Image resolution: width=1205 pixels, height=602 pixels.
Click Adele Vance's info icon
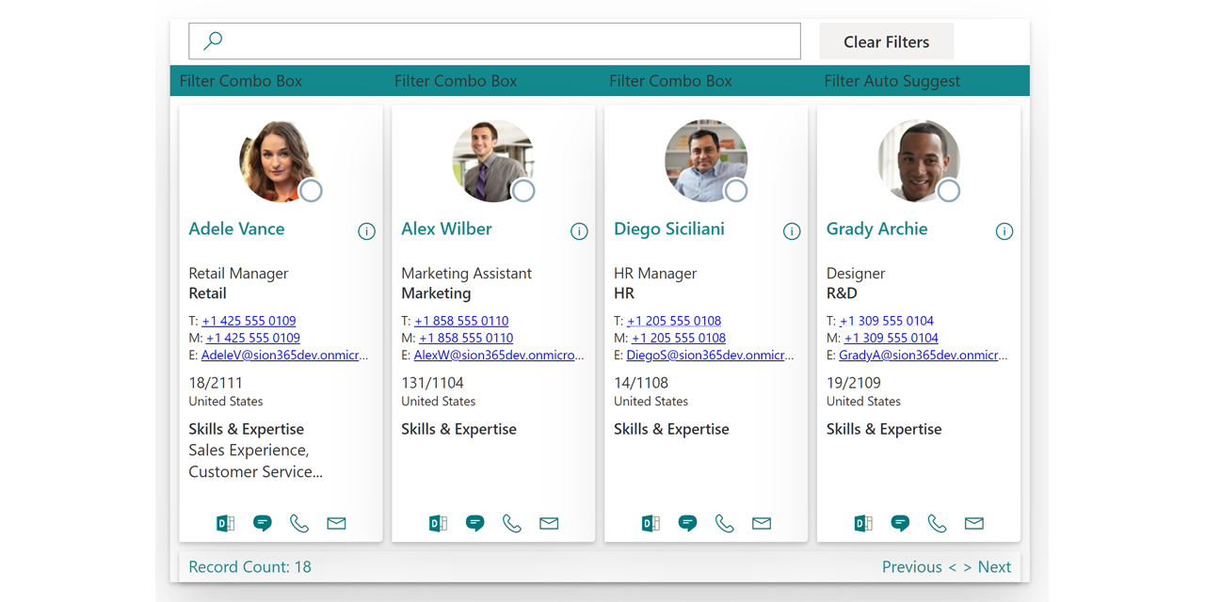tap(367, 231)
